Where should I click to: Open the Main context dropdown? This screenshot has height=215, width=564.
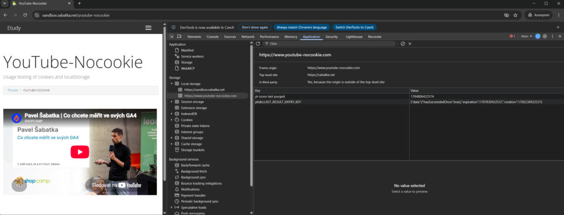[x=526, y=36]
